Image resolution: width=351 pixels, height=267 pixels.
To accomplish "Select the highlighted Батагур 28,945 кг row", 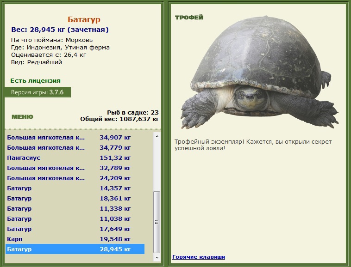I will [x=75, y=249].
